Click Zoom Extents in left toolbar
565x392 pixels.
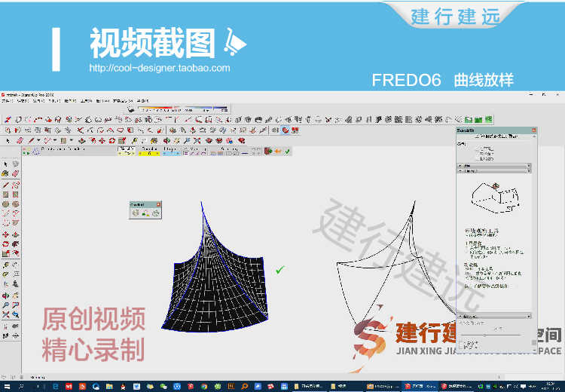click(5, 314)
